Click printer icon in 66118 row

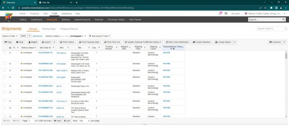[10, 86]
